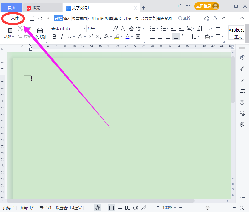
Task: Open the character highlight color tool
Action: pyautogui.click(x=117, y=37)
